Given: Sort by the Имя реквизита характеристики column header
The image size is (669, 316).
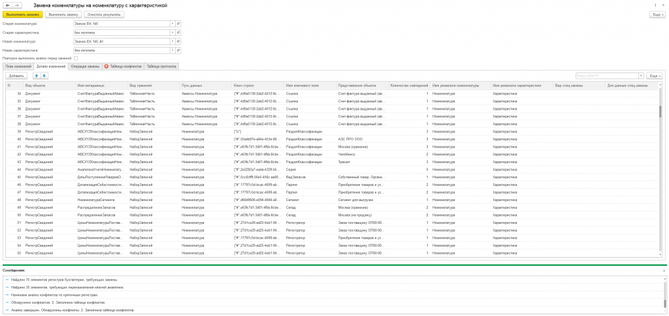Looking at the screenshot, I should tap(521, 86).
